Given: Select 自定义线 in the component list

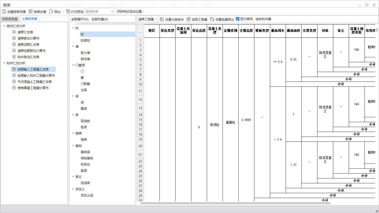Looking at the screenshot, I should tap(87, 195).
